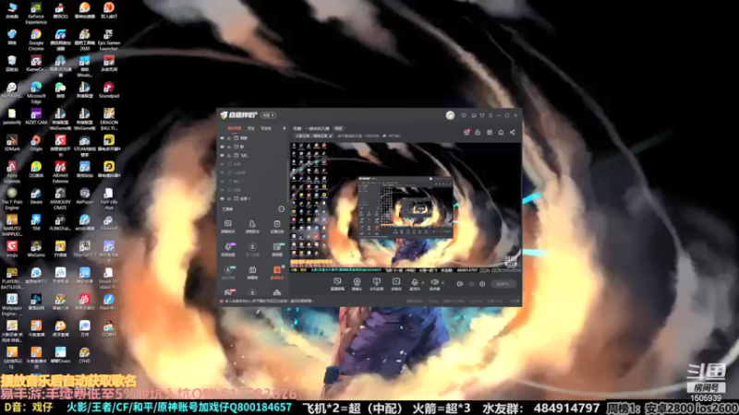Open speaker options dropdown arrow

(x=442, y=283)
